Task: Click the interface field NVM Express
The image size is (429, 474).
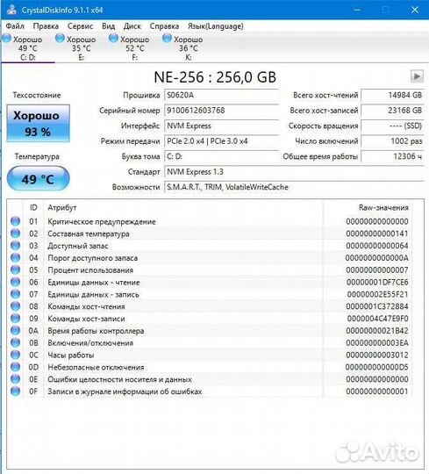Action: (221, 126)
